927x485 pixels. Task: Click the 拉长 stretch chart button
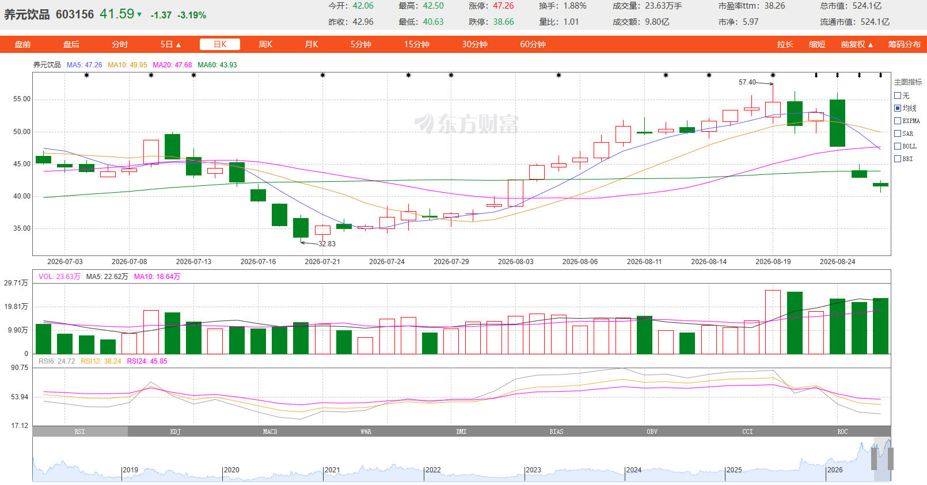(785, 44)
